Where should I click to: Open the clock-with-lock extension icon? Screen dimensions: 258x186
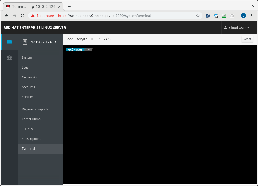216,16
